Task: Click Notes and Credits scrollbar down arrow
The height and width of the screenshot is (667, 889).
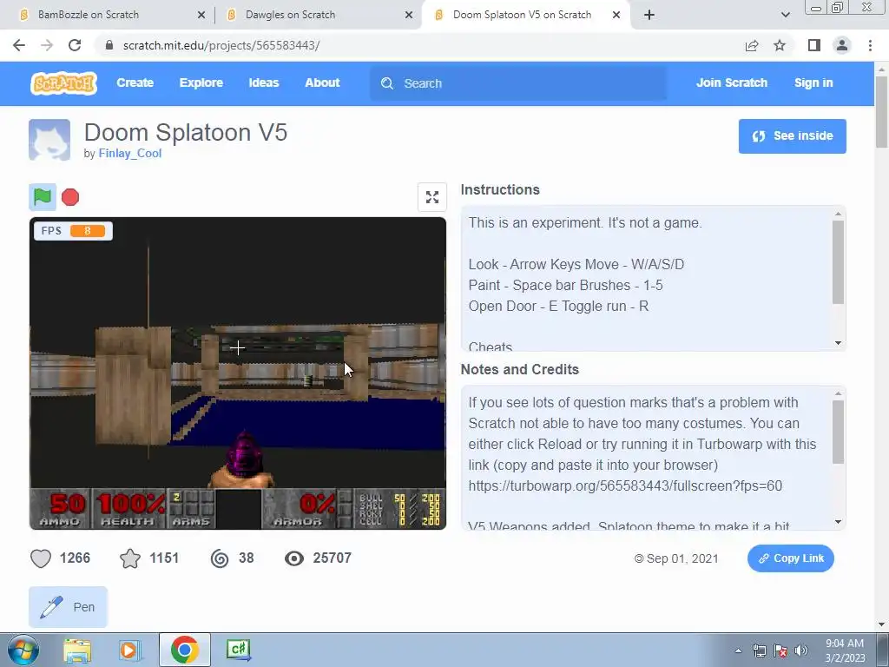Action: [838, 522]
